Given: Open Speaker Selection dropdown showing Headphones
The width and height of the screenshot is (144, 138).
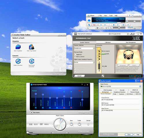Looking at the screenshot, I should tap(84, 48).
